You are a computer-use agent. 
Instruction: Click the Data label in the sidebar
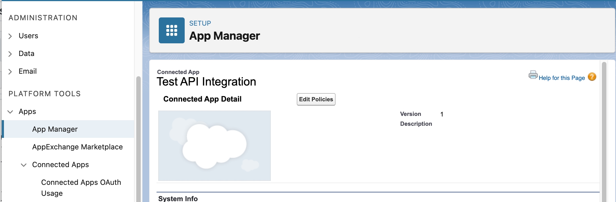pyautogui.click(x=26, y=53)
